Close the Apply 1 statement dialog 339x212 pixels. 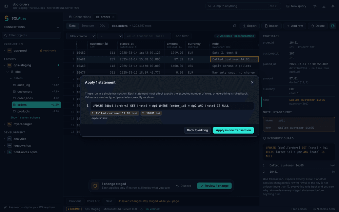point(252,82)
